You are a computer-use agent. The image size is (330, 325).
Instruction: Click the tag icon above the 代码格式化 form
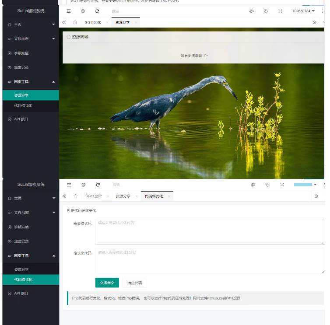coord(267,185)
